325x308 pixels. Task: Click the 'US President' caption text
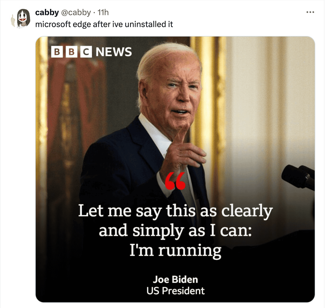click(175, 291)
